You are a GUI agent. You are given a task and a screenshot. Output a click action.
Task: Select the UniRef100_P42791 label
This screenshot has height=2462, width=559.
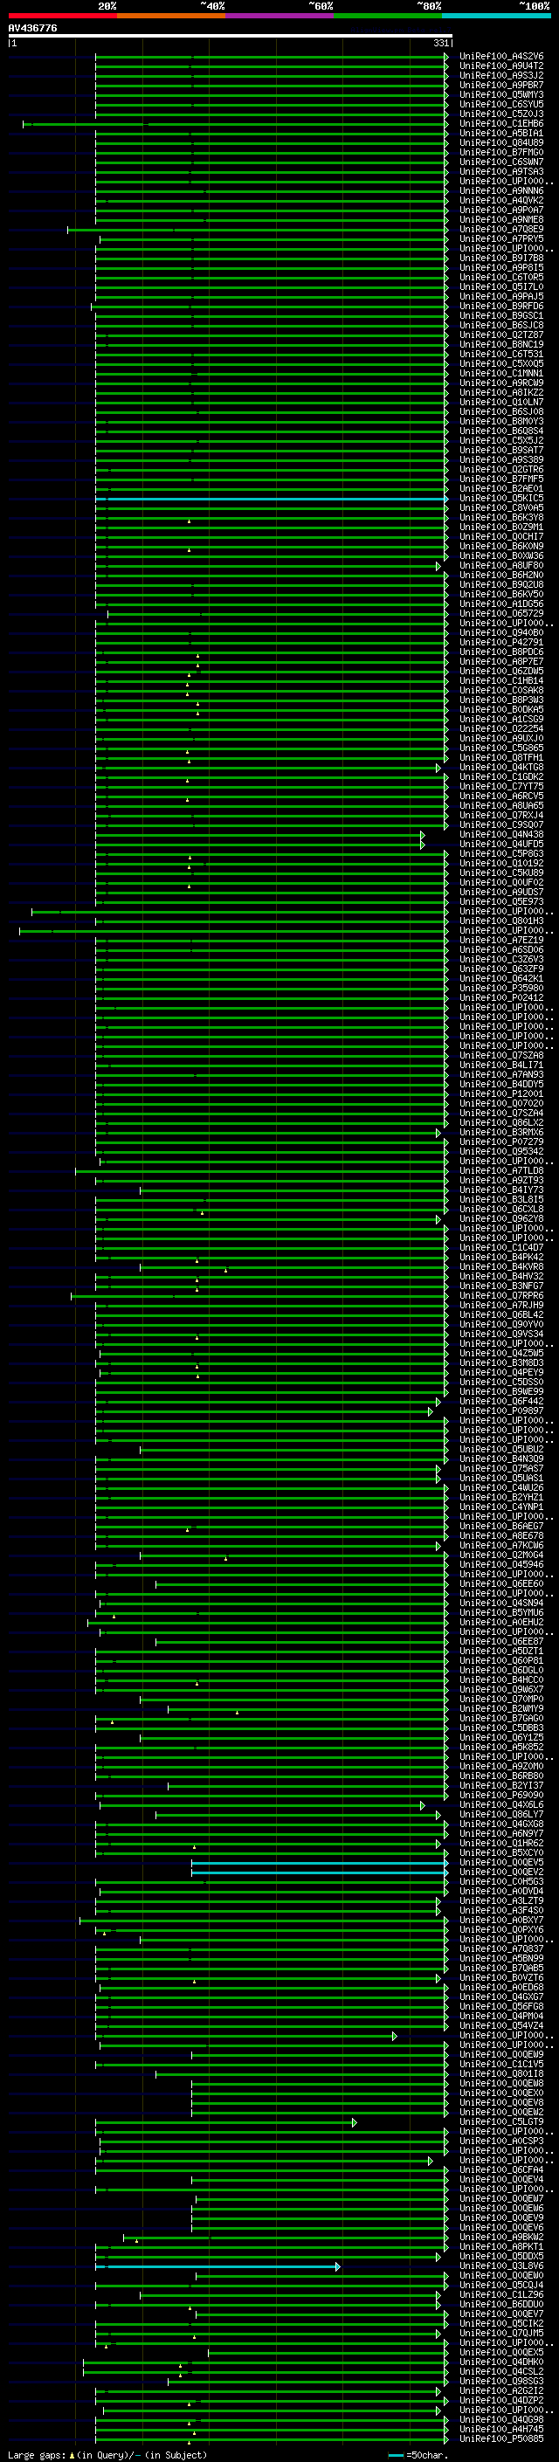pyautogui.click(x=500, y=642)
